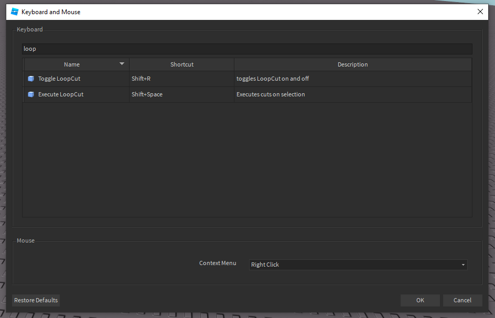Screen dimensions: 495x318
Task: Select the "Toggle LoopCut" name cell
Action: 77,79
